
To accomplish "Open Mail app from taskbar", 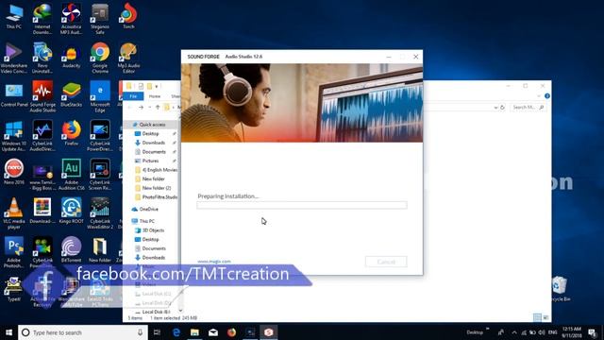I will pos(213,332).
